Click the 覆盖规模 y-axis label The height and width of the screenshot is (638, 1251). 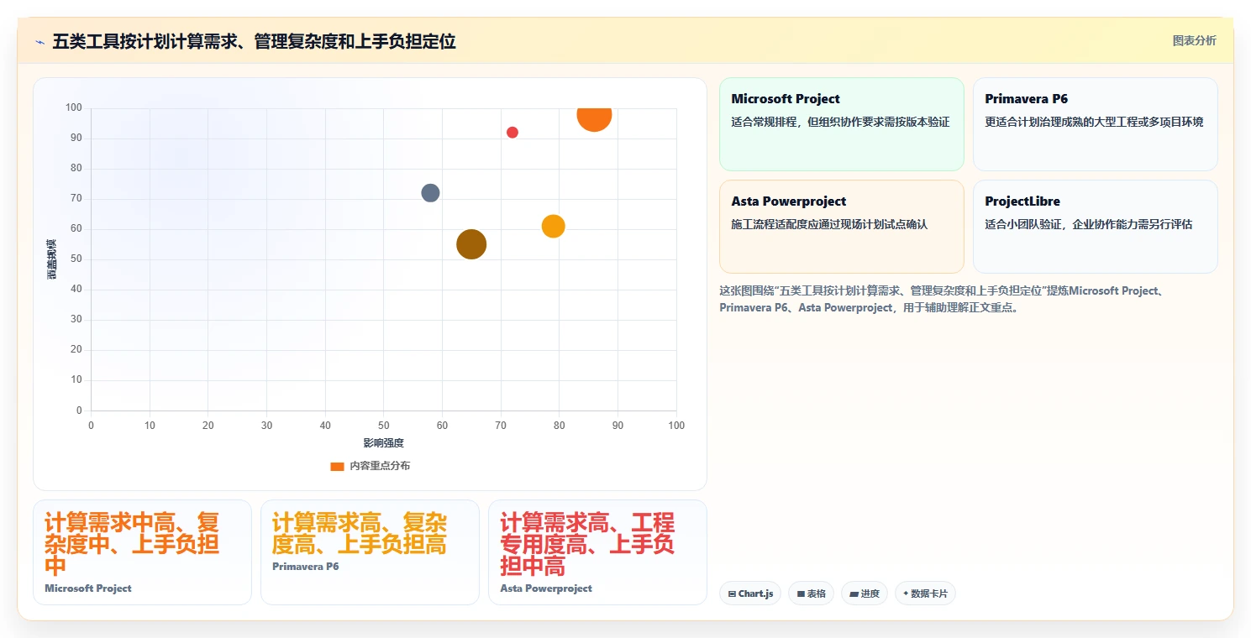pos(52,259)
